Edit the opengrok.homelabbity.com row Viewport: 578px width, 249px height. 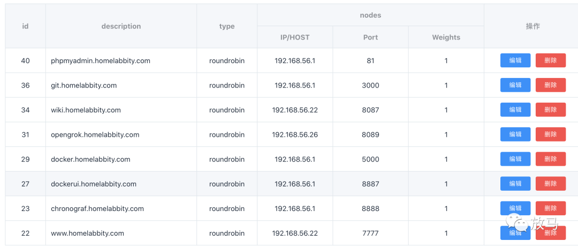coord(515,135)
